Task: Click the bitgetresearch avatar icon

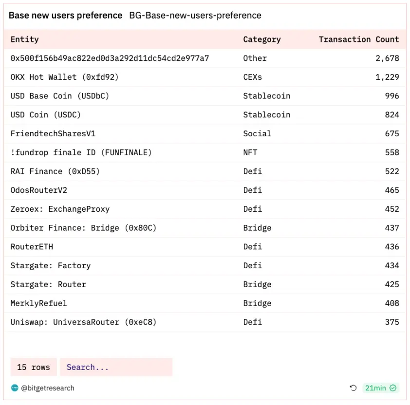Action: (x=15, y=388)
